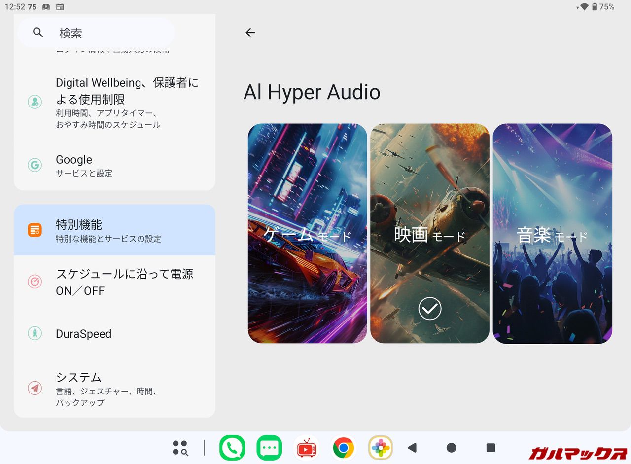
Task: Open the Google services settings entry
Action: (x=114, y=165)
